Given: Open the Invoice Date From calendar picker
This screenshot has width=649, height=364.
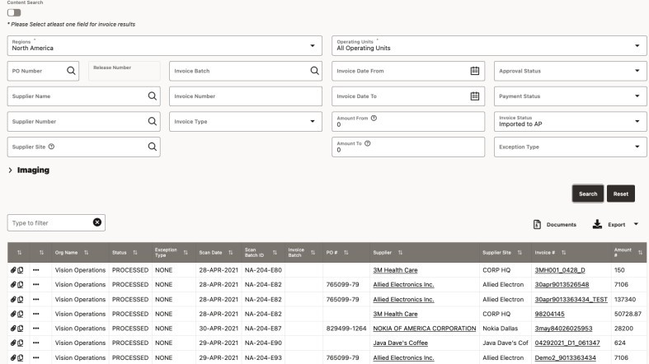Looking at the screenshot, I should click(x=474, y=71).
